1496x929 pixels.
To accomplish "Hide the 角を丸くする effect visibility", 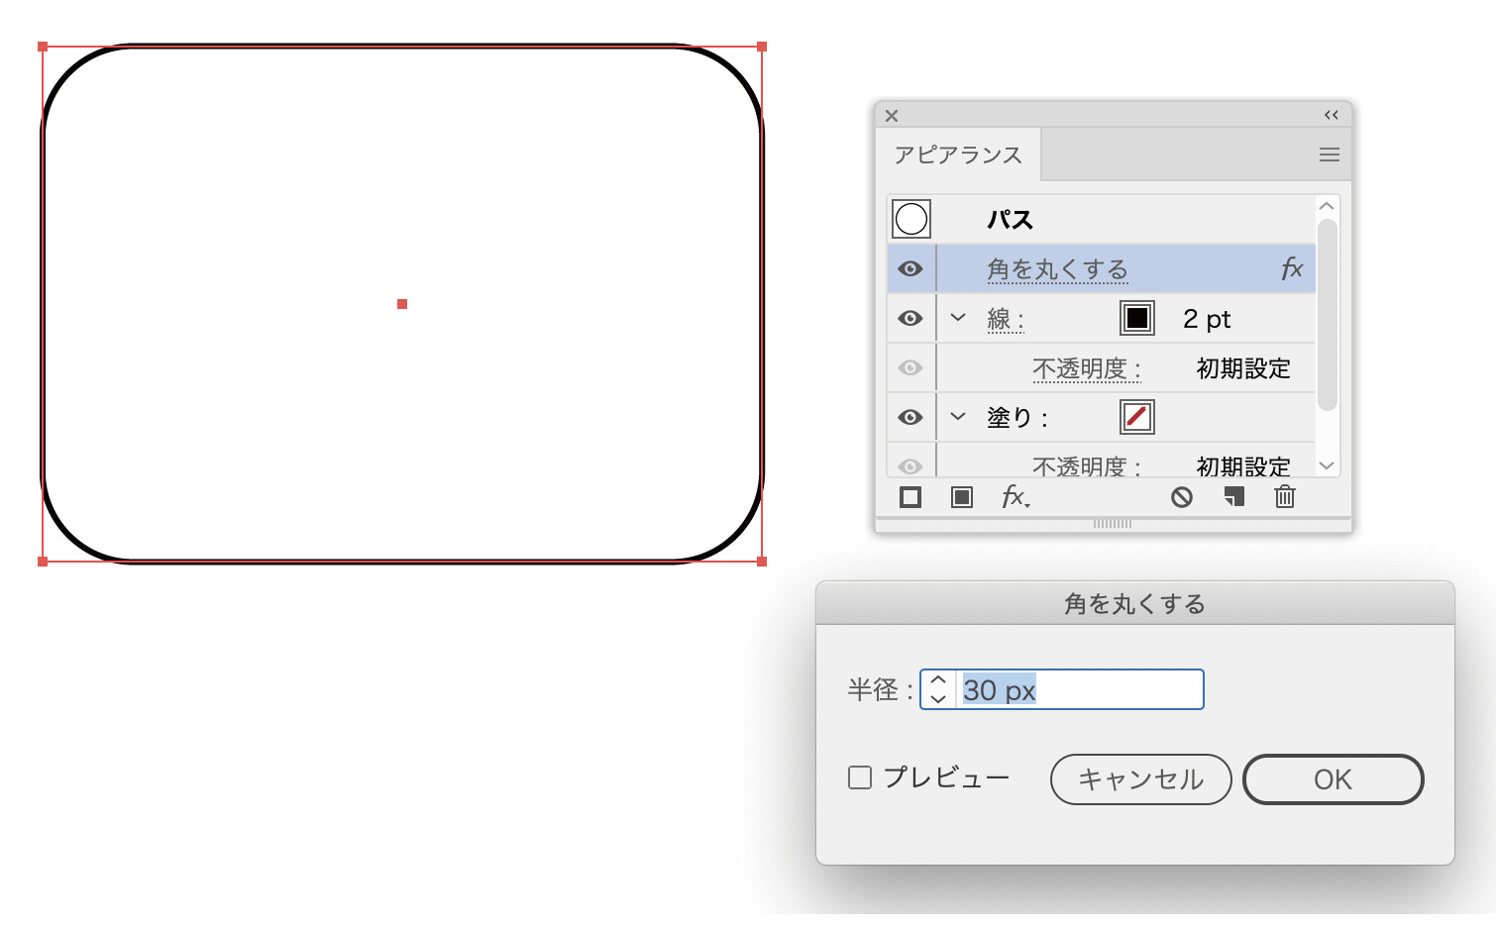I will pyautogui.click(x=910, y=269).
